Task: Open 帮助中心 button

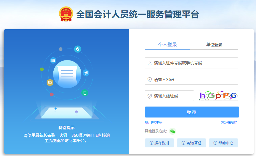Action: point(223,143)
